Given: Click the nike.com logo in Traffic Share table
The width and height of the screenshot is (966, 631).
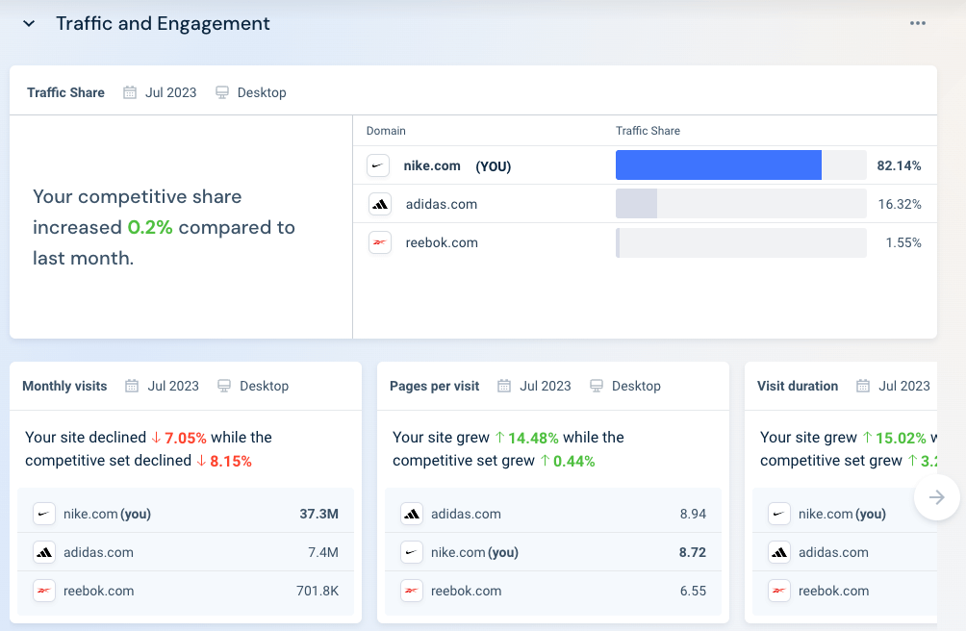Looking at the screenshot, I should click(378, 165).
